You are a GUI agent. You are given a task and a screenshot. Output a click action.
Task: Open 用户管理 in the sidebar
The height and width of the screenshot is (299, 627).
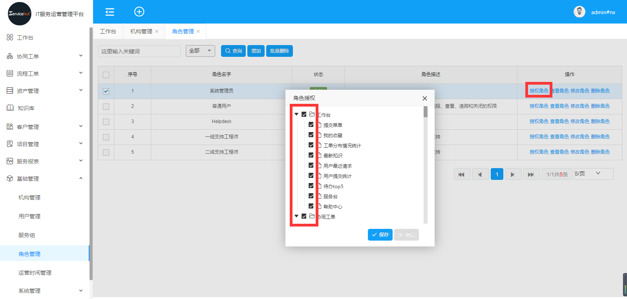(x=29, y=216)
